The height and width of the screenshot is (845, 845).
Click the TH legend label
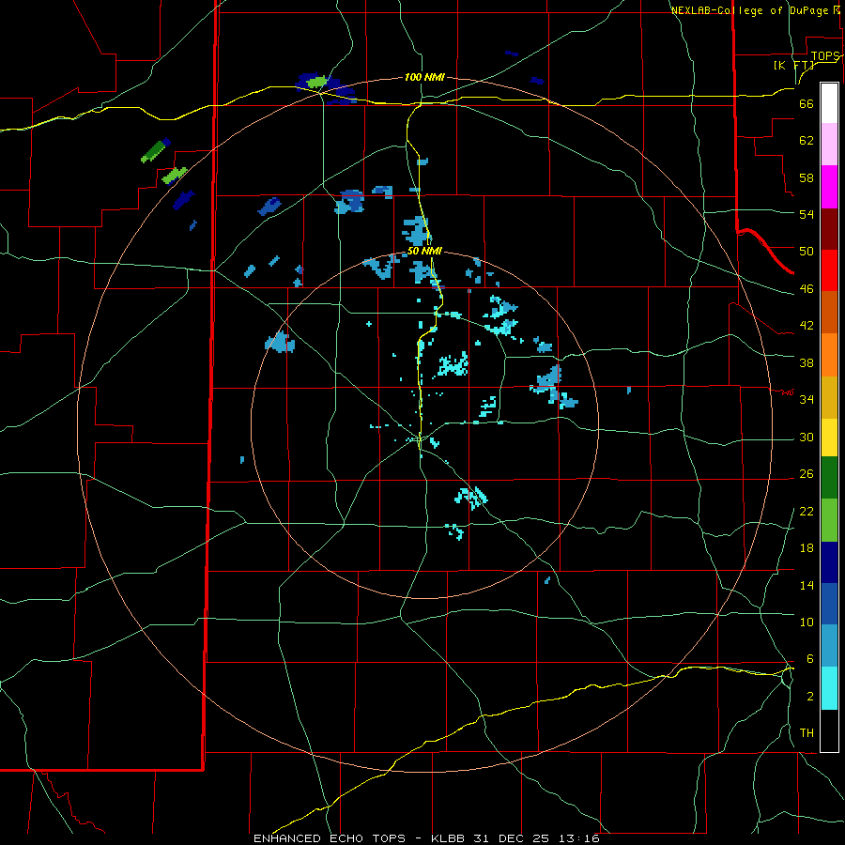point(807,732)
